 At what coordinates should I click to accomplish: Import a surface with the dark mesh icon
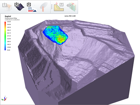point(19,7)
